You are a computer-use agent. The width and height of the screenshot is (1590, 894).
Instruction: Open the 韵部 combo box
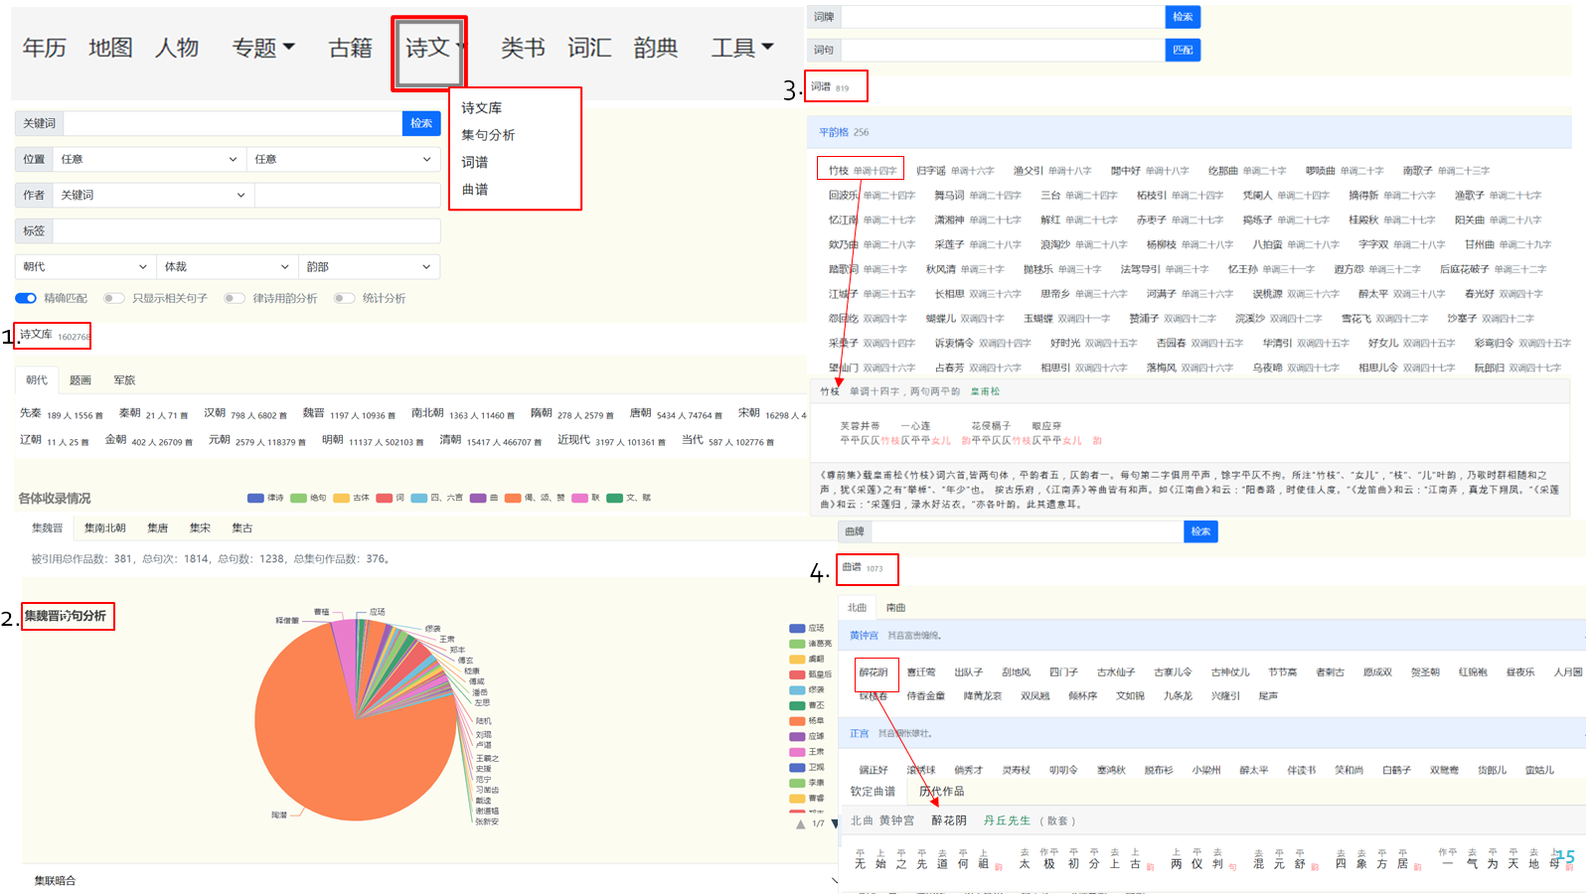coord(369,266)
